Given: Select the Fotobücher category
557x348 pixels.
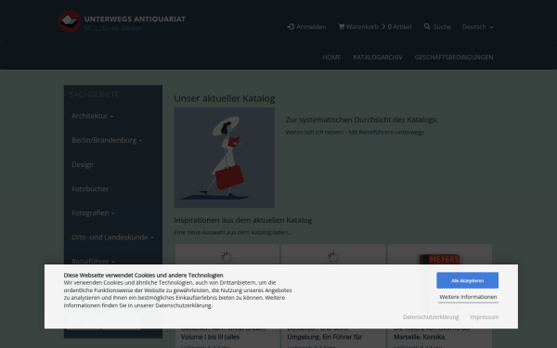Looking at the screenshot, I should (x=90, y=189).
